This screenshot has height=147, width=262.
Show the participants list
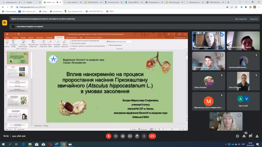click(244, 136)
